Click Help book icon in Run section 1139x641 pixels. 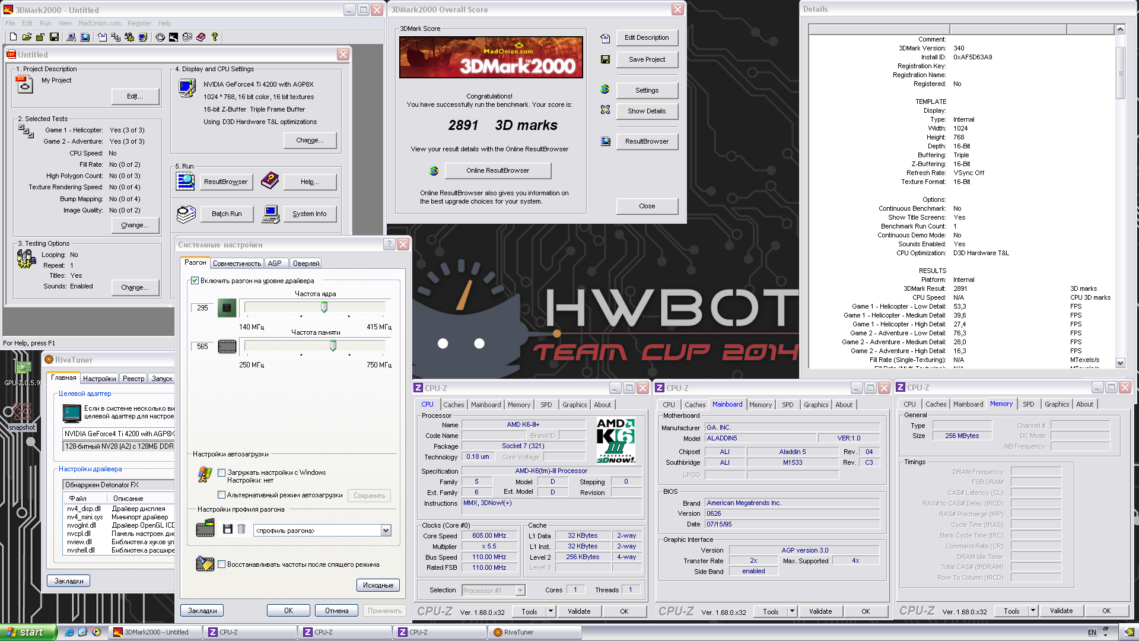click(x=270, y=180)
